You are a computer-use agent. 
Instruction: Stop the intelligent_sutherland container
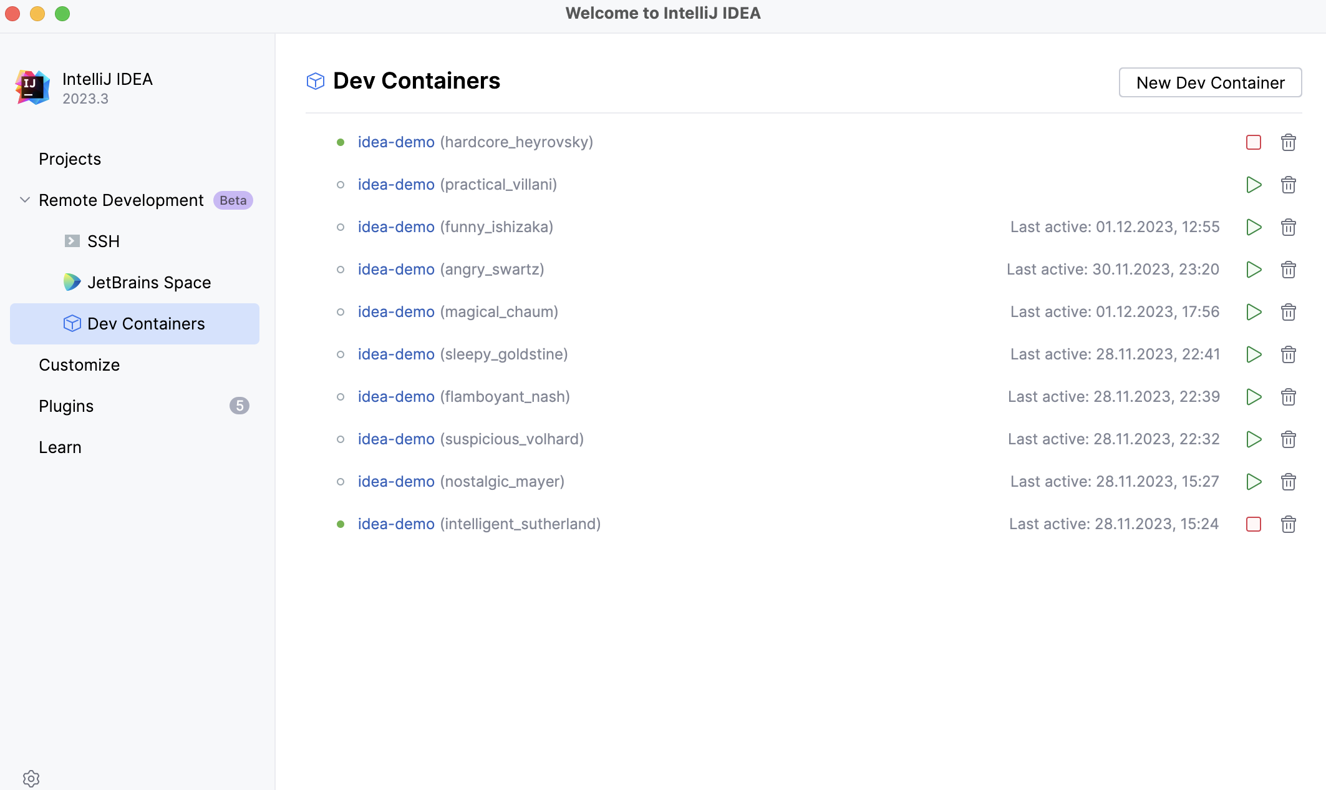point(1254,524)
